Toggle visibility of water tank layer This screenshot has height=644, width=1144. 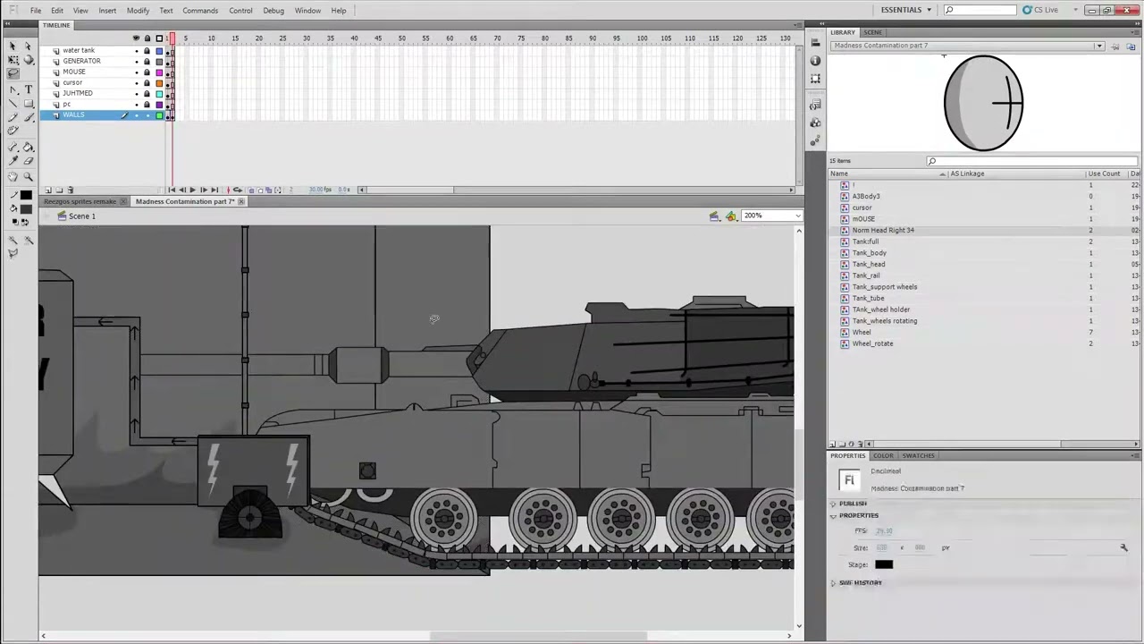[137, 50]
